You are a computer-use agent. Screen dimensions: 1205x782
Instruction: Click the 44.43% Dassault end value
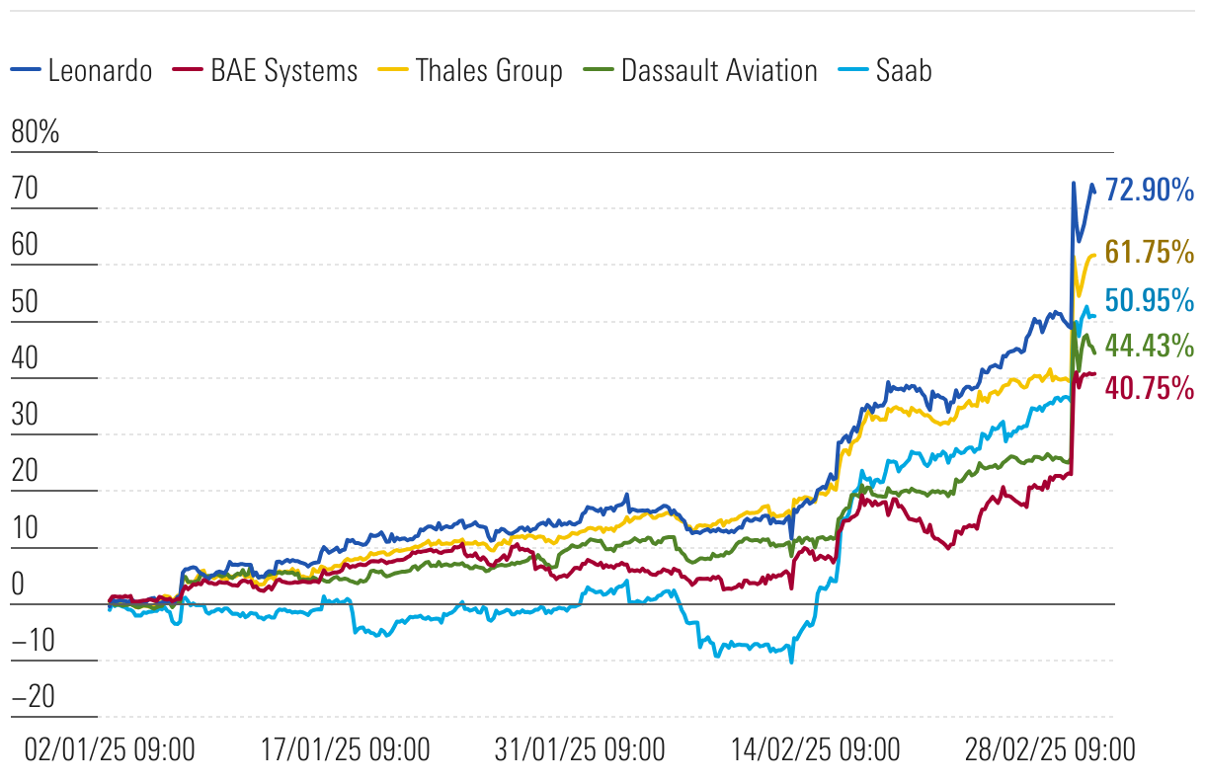1149,347
